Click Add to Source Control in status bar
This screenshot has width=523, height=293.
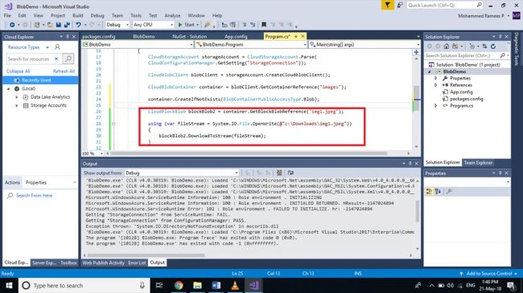tap(488, 274)
